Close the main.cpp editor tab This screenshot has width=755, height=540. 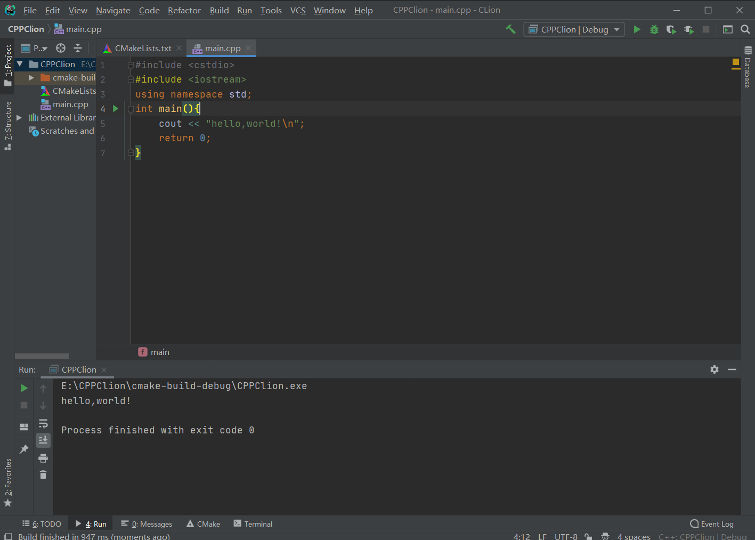click(x=248, y=48)
